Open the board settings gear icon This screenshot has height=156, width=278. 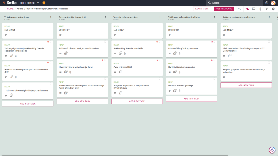coord(273,9)
